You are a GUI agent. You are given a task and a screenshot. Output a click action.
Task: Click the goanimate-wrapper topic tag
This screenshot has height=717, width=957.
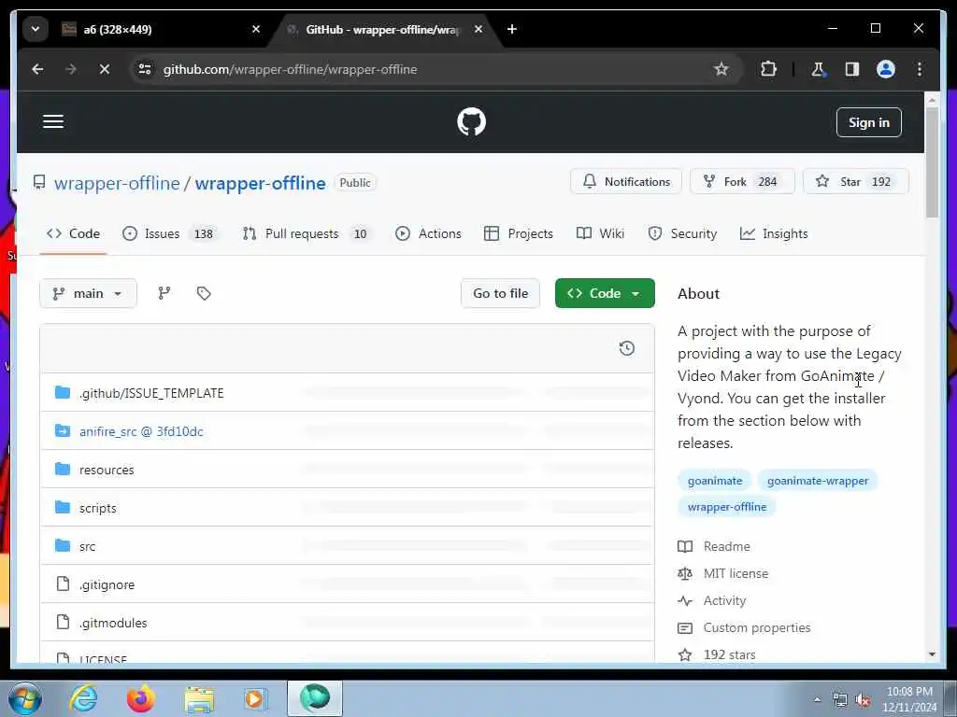click(817, 481)
